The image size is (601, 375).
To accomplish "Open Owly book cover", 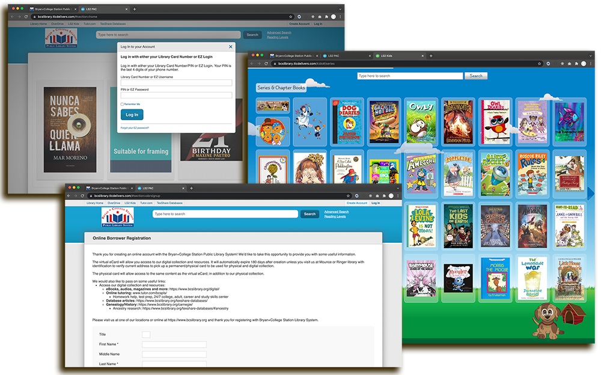I will [421, 122].
